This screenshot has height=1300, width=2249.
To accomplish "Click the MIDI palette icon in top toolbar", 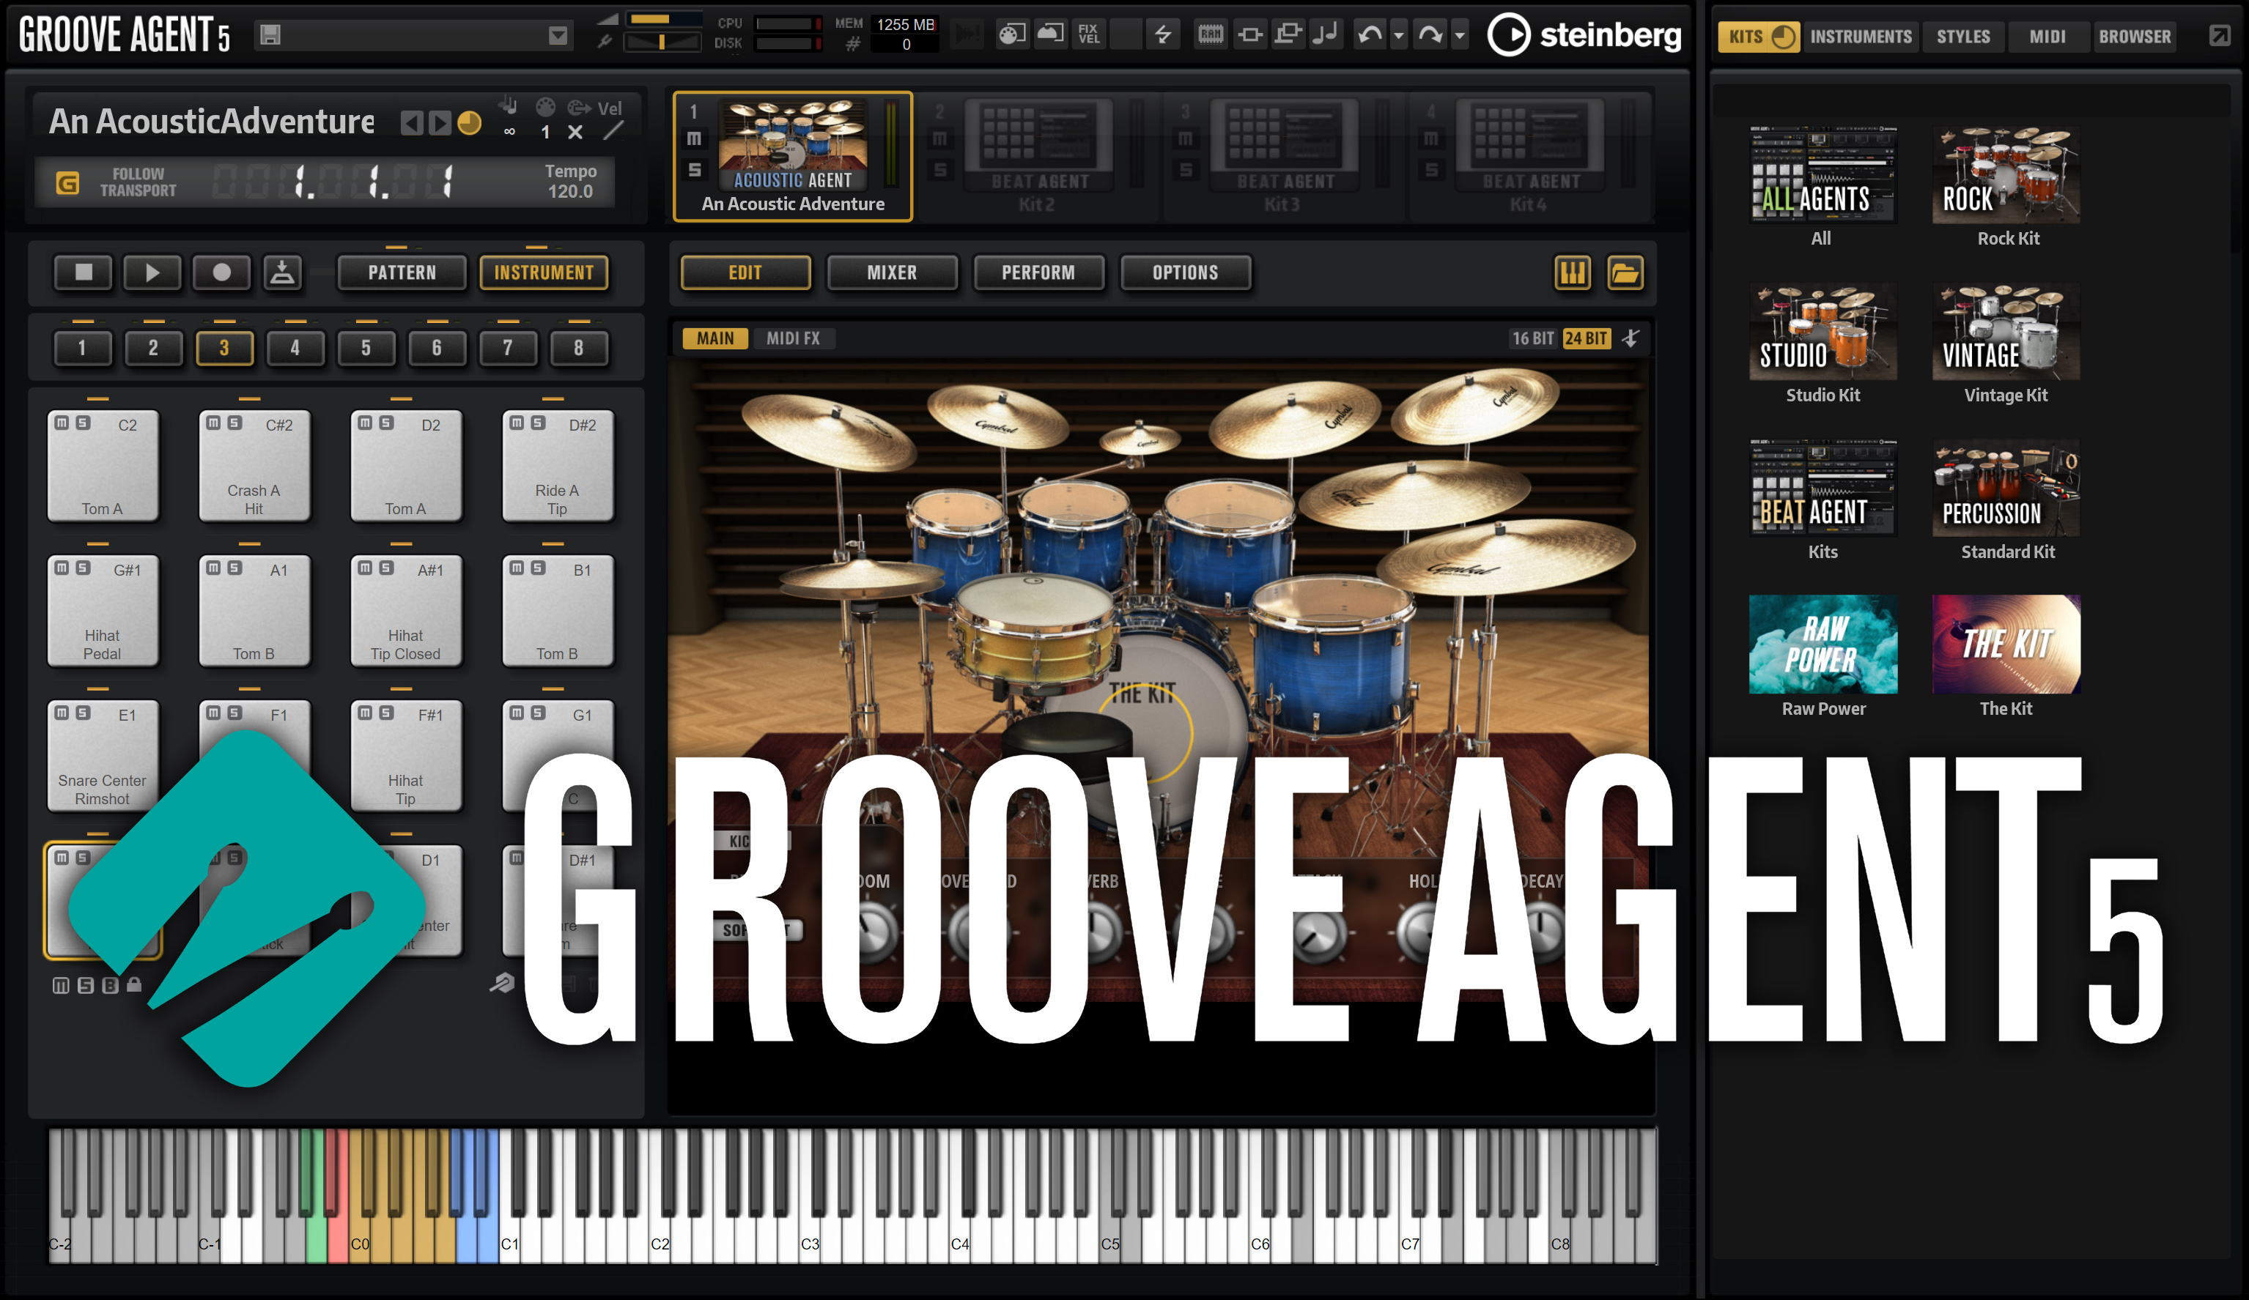I will pos(1011,35).
